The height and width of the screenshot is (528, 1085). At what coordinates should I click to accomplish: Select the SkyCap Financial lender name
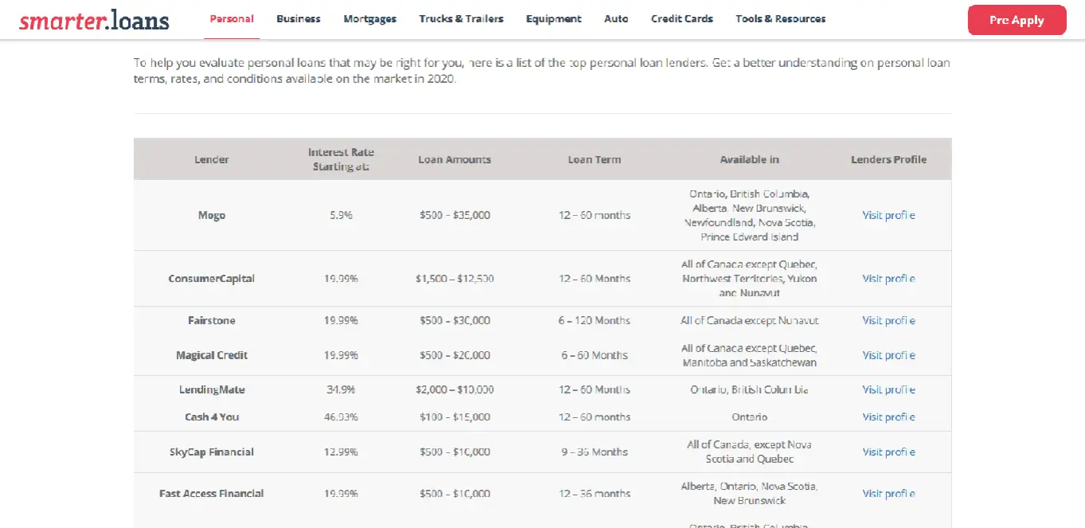[x=212, y=452]
